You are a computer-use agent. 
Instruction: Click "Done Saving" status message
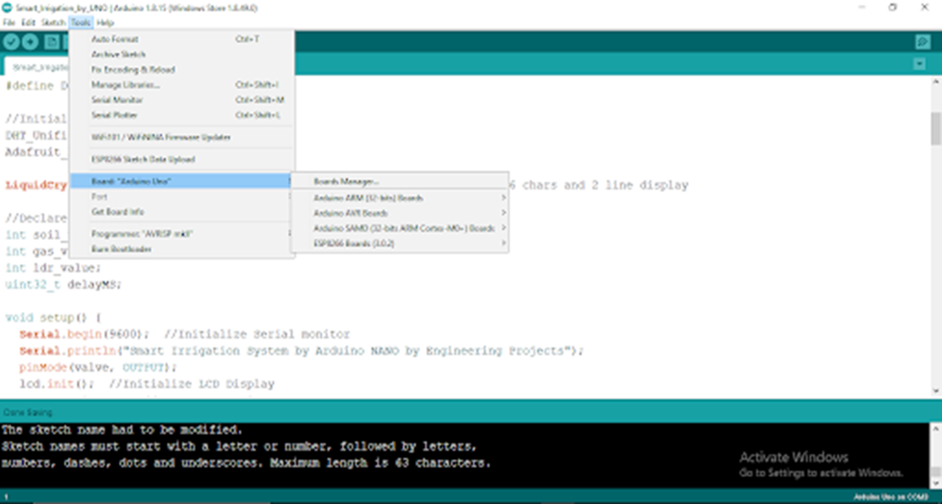click(x=28, y=413)
